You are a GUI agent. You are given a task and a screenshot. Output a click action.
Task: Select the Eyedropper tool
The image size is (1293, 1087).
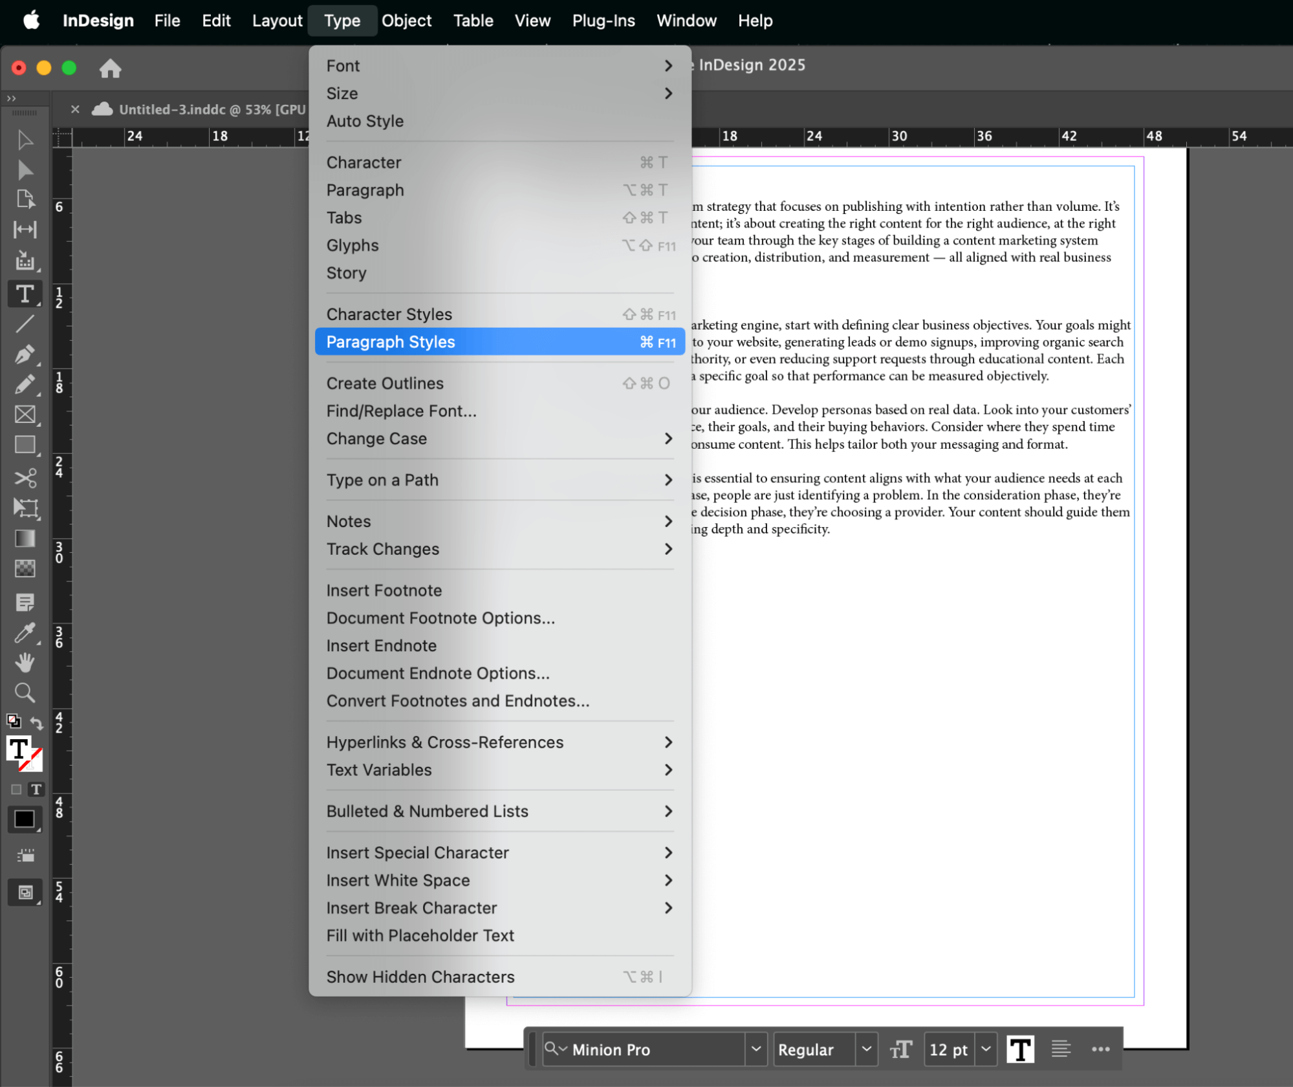[x=25, y=632]
